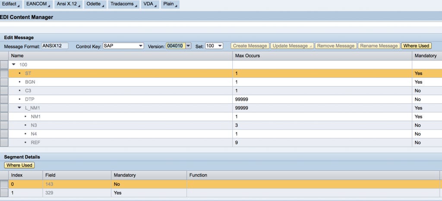Collapse the 100 root tree node
The image size is (442, 201).
click(13, 65)
